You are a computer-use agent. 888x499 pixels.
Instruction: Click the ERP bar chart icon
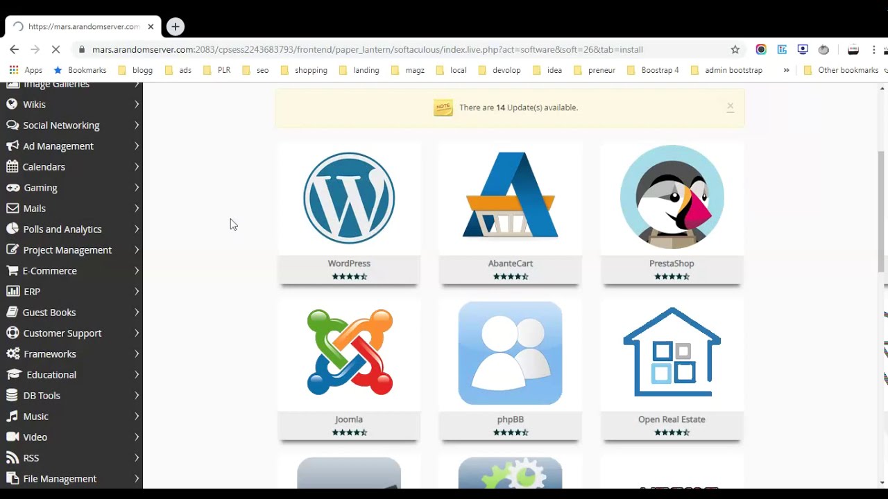(x=12, y=291)
